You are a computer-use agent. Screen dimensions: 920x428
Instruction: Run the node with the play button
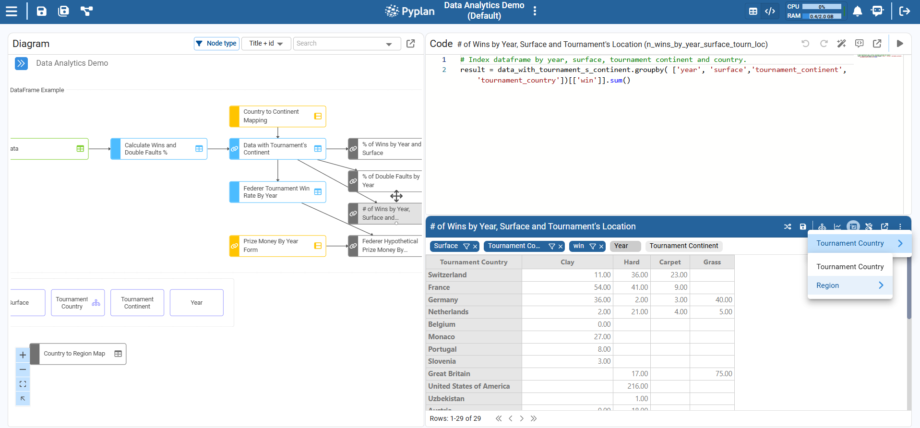point(900,44)
